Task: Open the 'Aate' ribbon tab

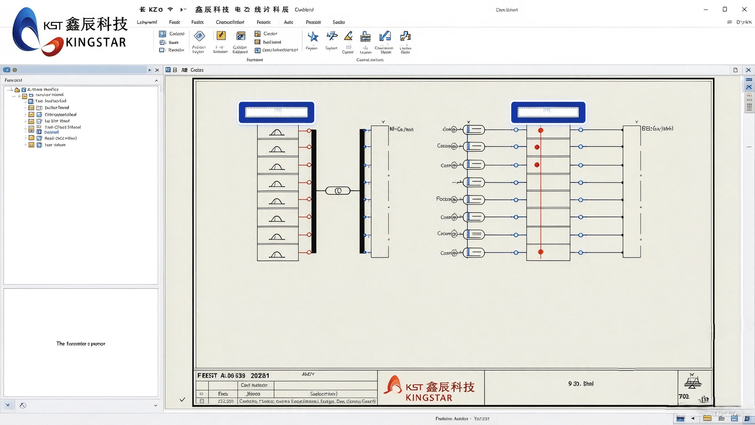Action: click(289, 22)
